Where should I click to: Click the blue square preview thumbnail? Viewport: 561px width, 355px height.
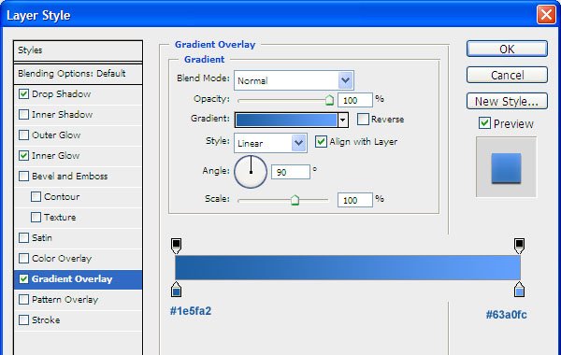[x=506, y=168]
